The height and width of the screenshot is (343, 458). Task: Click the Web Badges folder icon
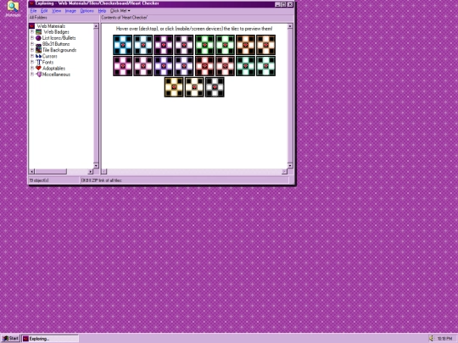click(38, 32)
